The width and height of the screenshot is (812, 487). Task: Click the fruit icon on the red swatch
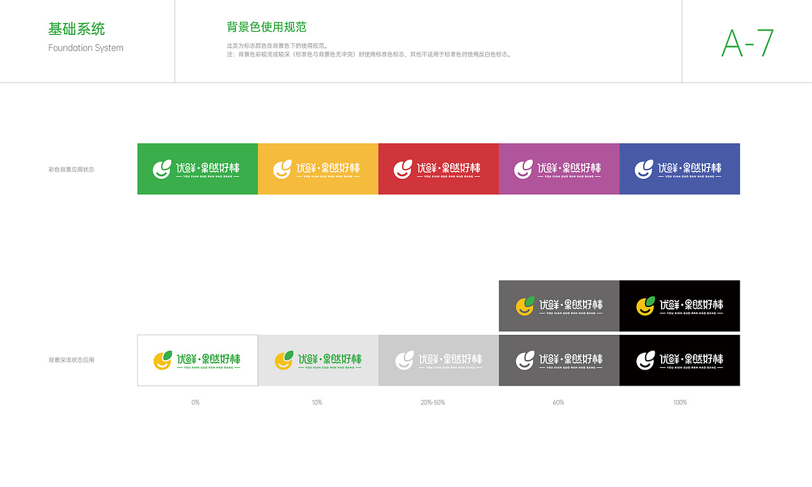403,169
